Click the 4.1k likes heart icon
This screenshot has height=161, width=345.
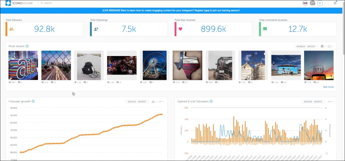[x=174, y=83]
